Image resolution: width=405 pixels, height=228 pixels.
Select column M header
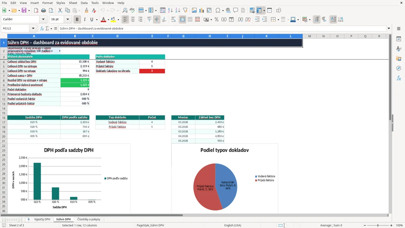pyautogui.click(x=309, y=36)
